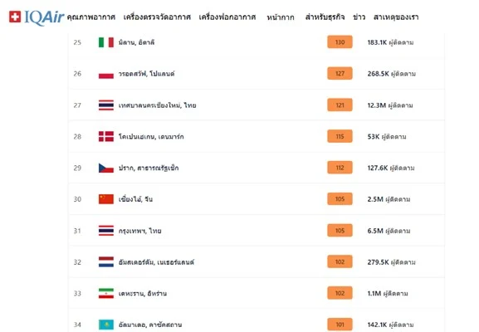
Task: Click the China flag icon
Action: coord(106,199)
